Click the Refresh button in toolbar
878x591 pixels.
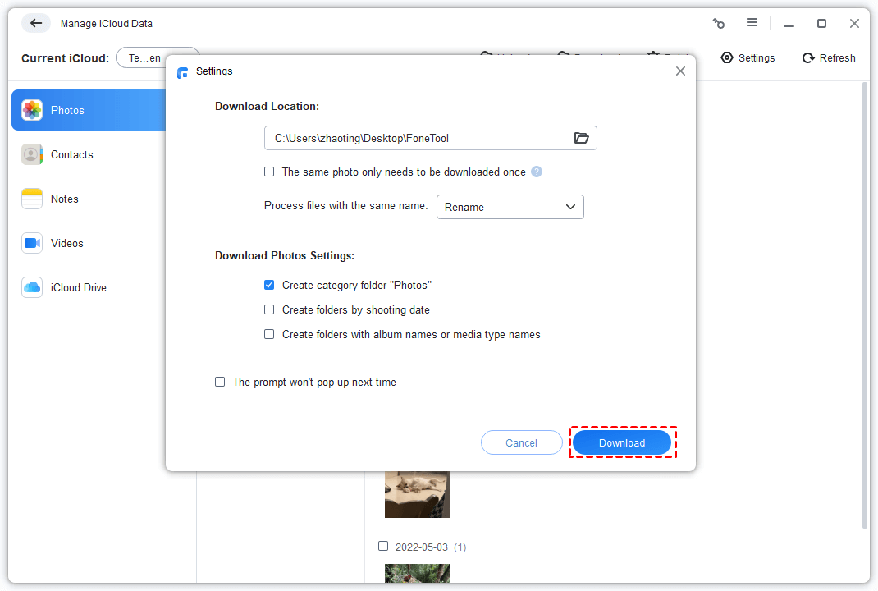click(829, 58)
